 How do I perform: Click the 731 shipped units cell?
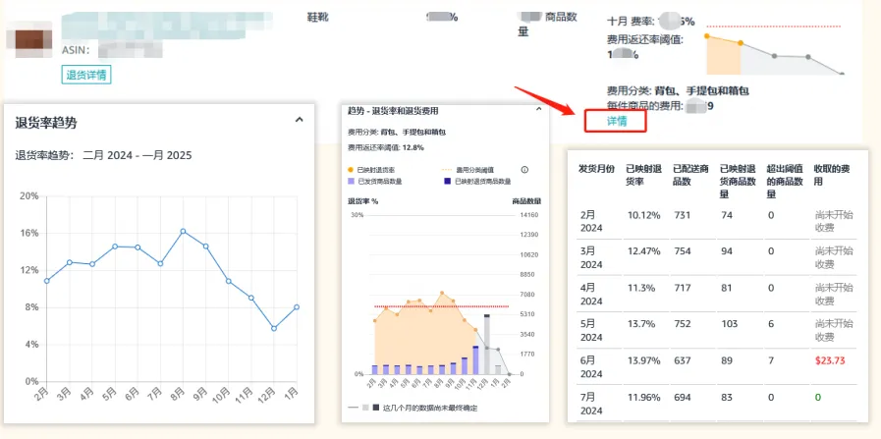click(682, 215)
